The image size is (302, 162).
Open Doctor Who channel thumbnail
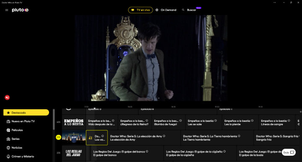coord(74,137)
